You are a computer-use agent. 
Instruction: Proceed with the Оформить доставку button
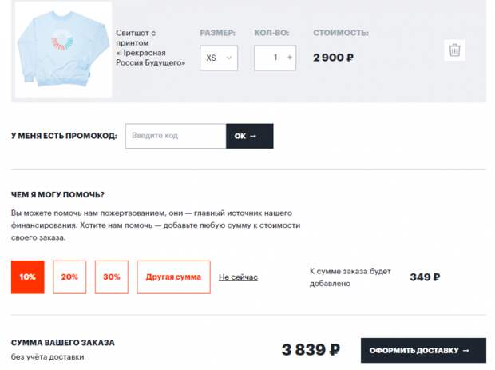(423, 350)
